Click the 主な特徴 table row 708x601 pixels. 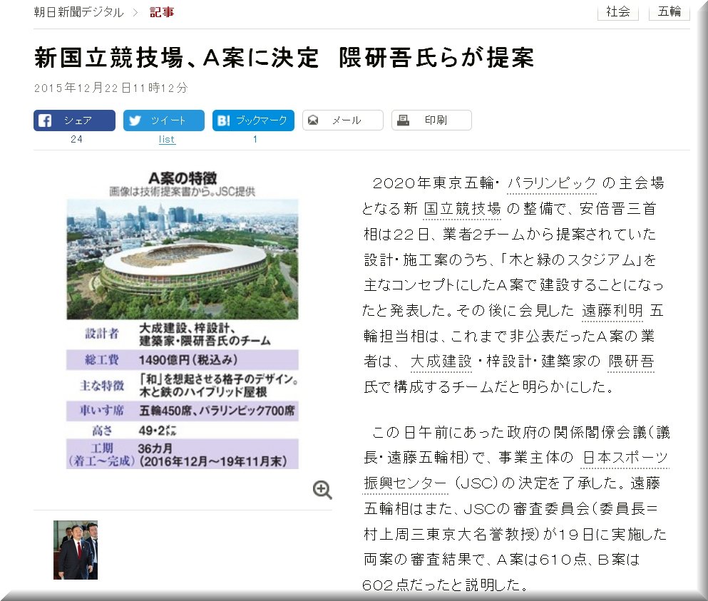[183, 386]
